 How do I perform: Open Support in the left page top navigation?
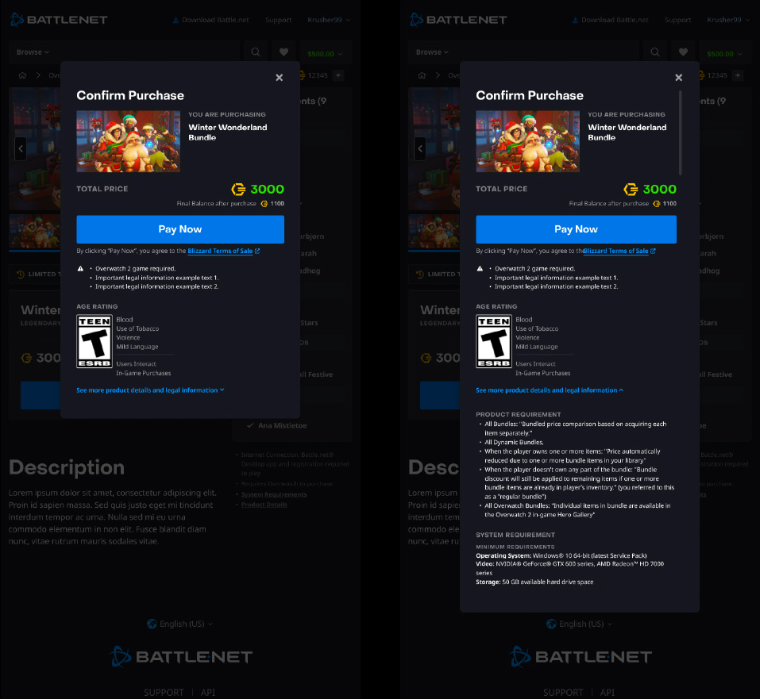(278, 20)
